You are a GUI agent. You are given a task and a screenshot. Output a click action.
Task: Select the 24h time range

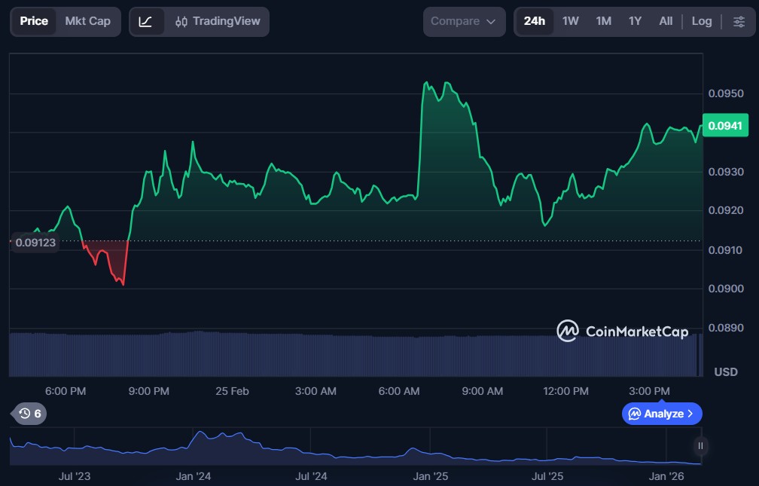coord(534,21)
